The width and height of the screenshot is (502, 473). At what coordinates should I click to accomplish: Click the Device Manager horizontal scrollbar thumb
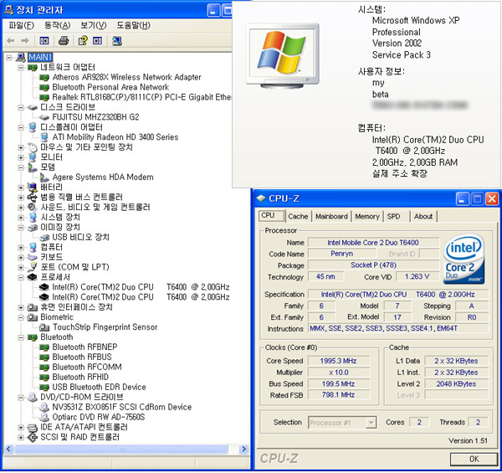121,449
